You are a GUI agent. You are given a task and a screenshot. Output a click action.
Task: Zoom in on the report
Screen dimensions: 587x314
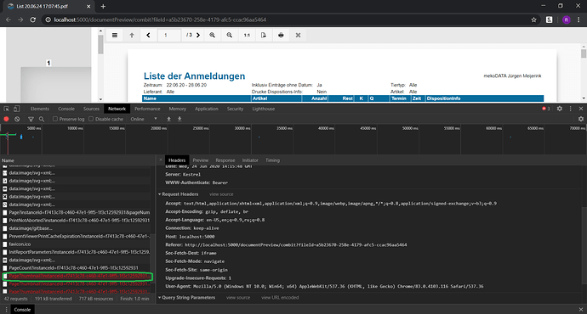coord(213,35)
